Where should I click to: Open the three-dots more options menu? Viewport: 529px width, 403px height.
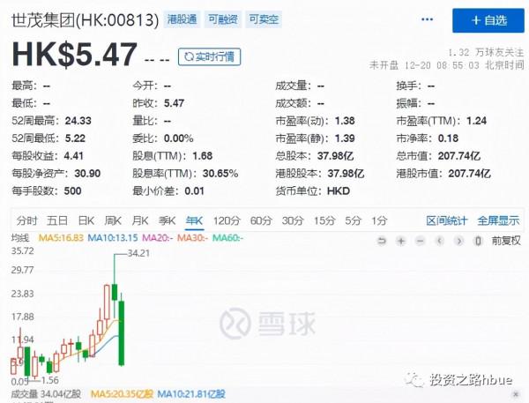tap(427, 19)
